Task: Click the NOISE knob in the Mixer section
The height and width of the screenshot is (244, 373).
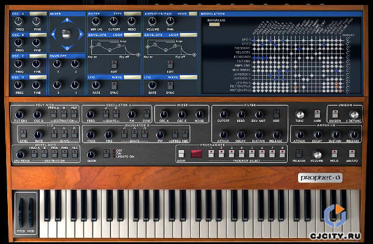Action: pyautogui.click(x=199, y=115)
